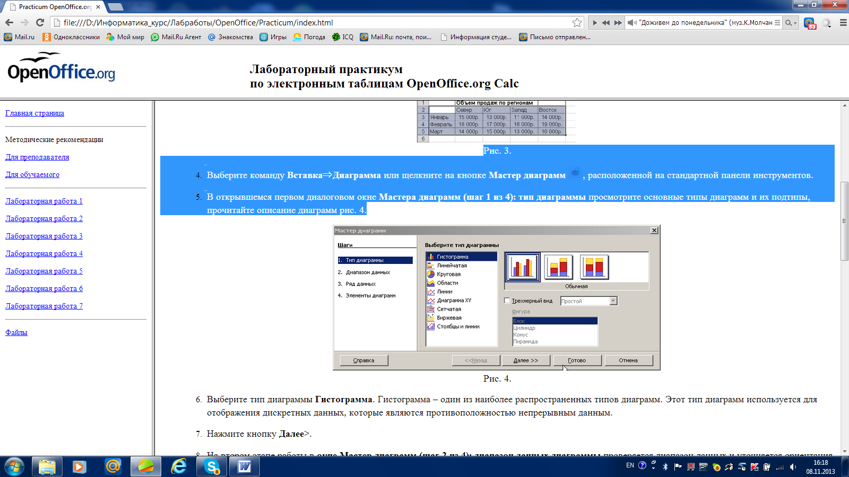Screen dimensions: 849x477
Task: Open Лабораторная работа 4
Action: tap(44, 253)
